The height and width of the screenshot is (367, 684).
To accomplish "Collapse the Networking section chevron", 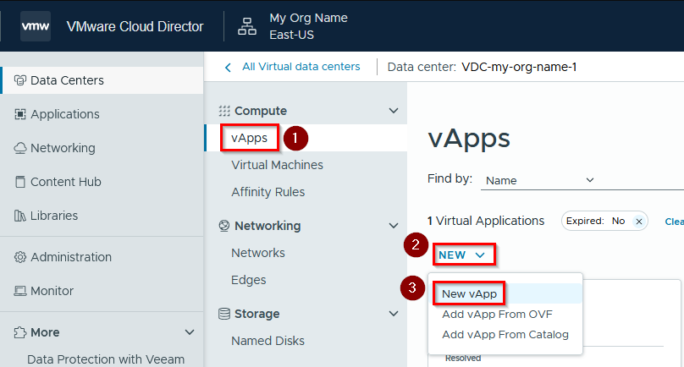I will pyautogui.click(x=394, y=226).
